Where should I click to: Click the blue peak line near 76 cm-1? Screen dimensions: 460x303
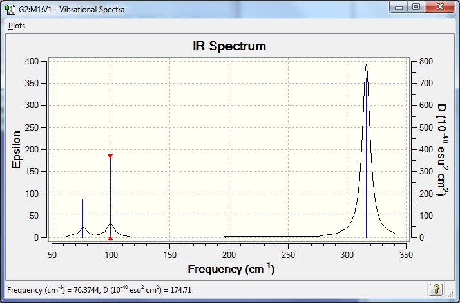point(82,218)
